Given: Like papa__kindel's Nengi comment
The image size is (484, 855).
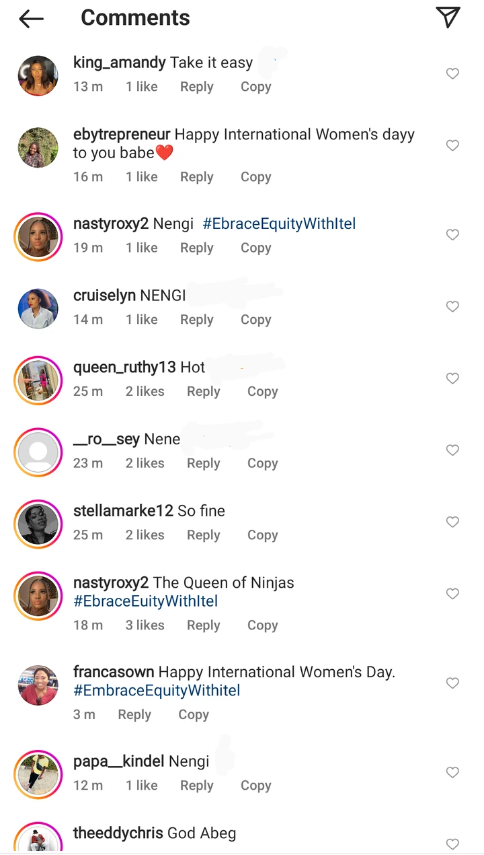Looking at the screenshot, I should pyautogui.click(x=452, y=772).
